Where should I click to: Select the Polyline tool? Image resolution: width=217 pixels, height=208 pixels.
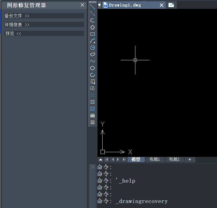pyautogui.click(x=93, y=20)
